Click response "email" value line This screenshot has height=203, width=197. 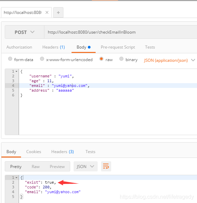[x=53, y=192]
